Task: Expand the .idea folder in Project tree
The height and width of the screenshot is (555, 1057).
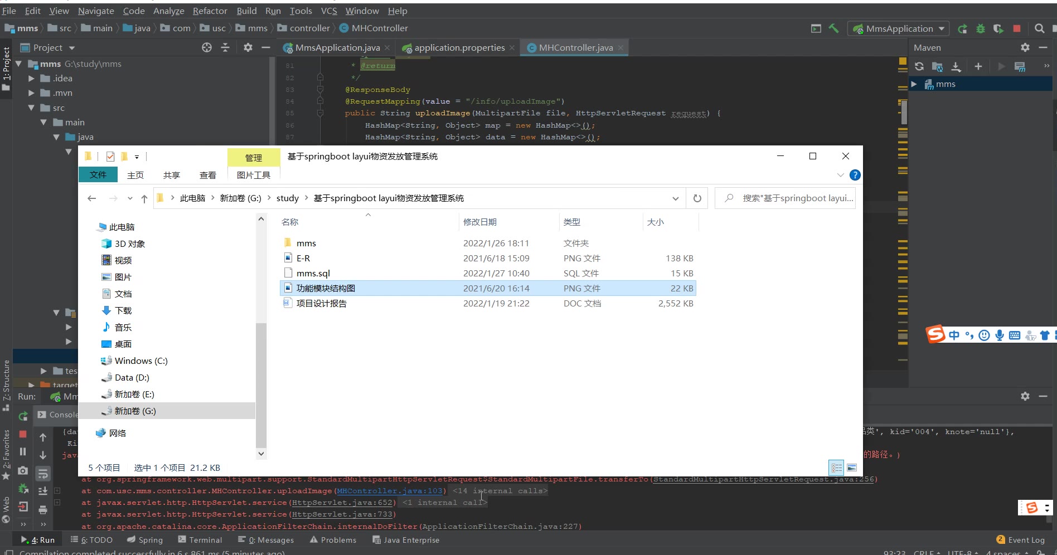Action: (x=32, y=79)
